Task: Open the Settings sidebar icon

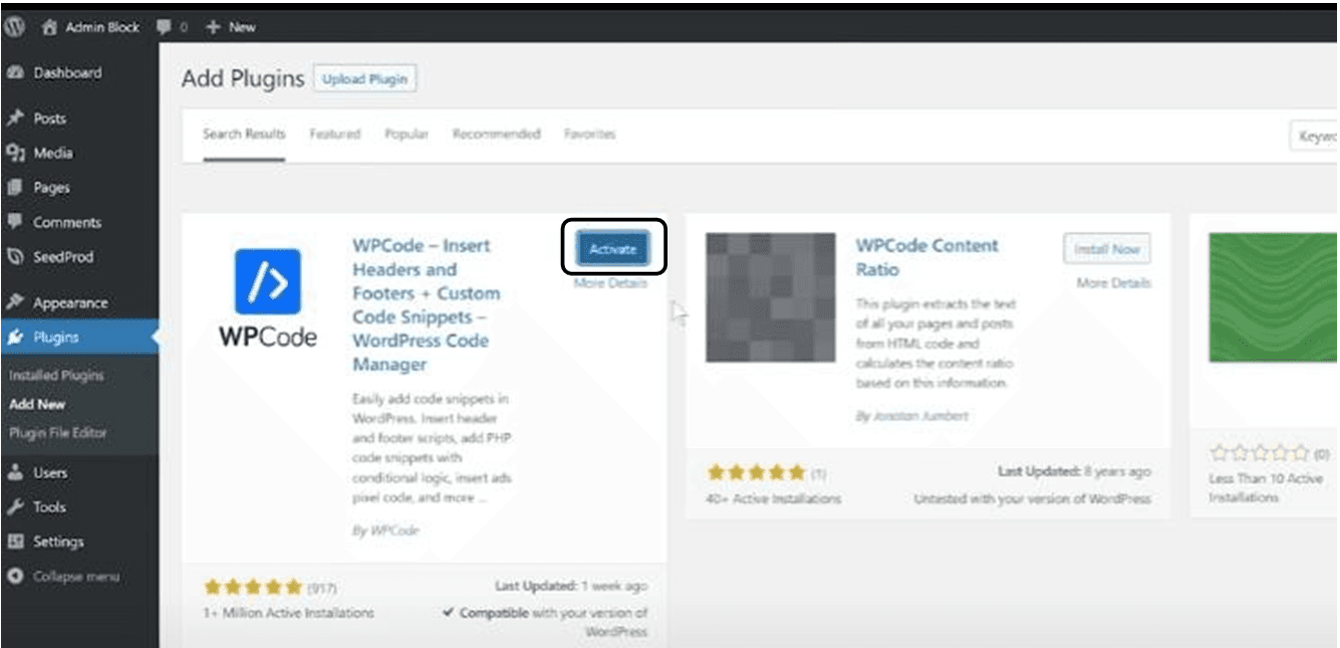Action: pos(15,541)
